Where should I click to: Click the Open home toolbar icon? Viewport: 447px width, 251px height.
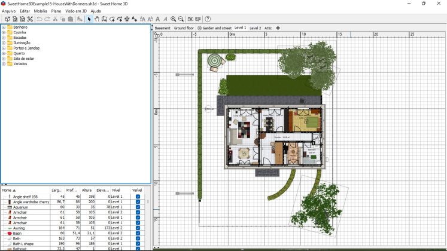(x=15, y=19)
